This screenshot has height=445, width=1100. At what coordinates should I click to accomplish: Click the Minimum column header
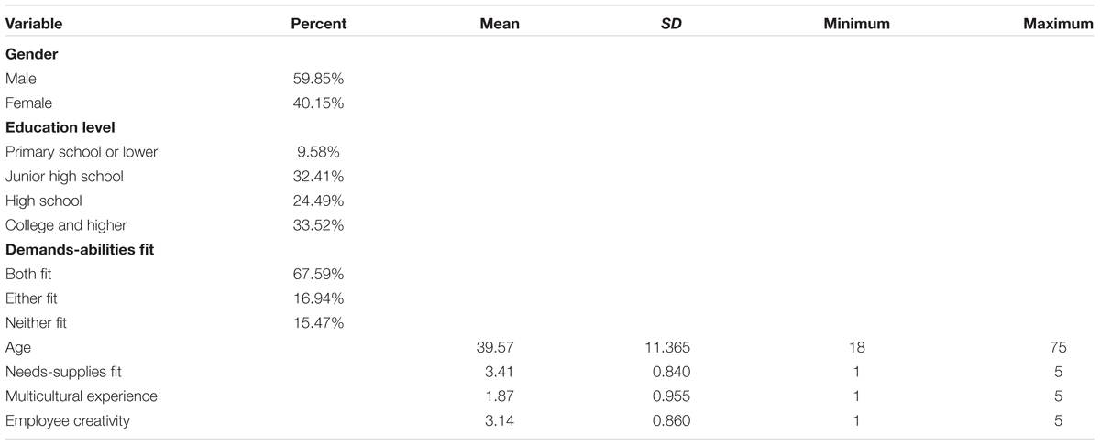tap(856, 24)
